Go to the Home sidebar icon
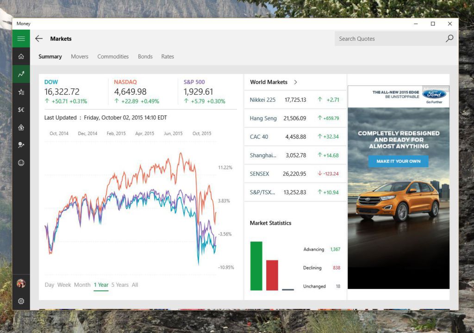The height and width of the screenshot is (333, 474). coord(21,56)
